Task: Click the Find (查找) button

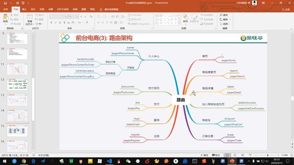Action: click(x=224, y=15)
